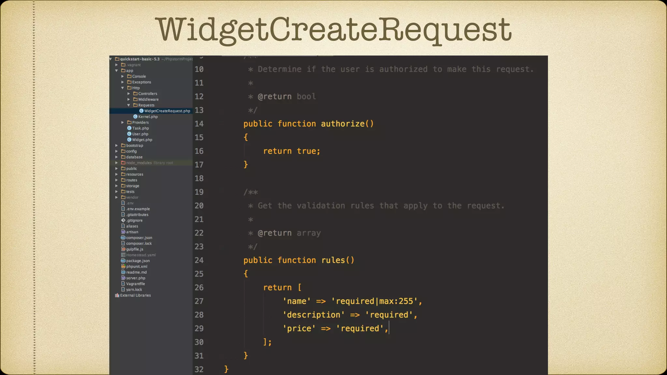Click the gulpfile.js file icon
The image size is (667, 375).
coord(123,249)
